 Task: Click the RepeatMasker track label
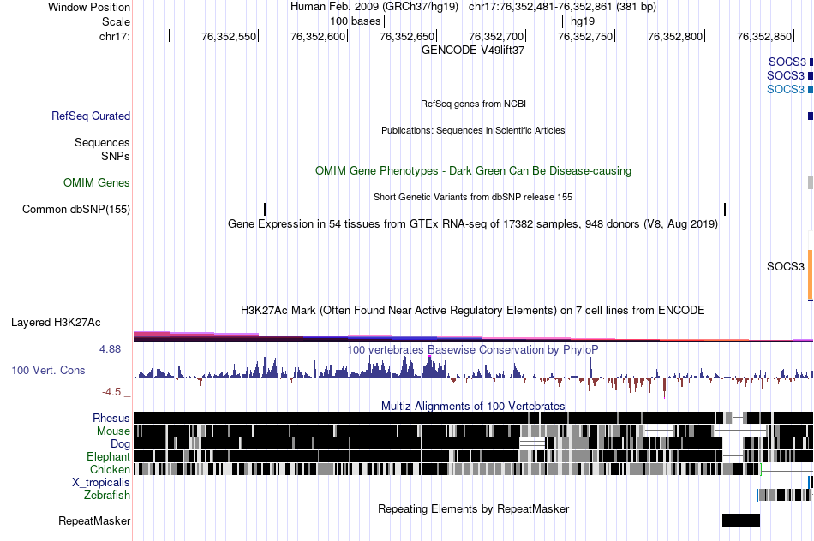pos(94,520)
